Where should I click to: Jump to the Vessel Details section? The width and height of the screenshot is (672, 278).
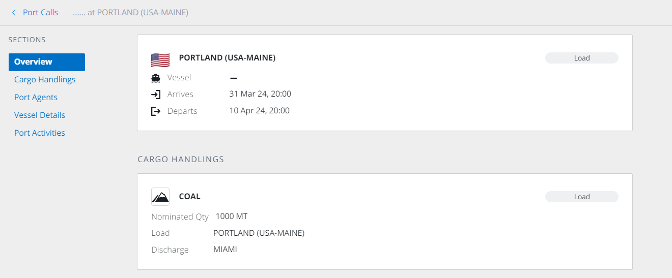[40, 115]
